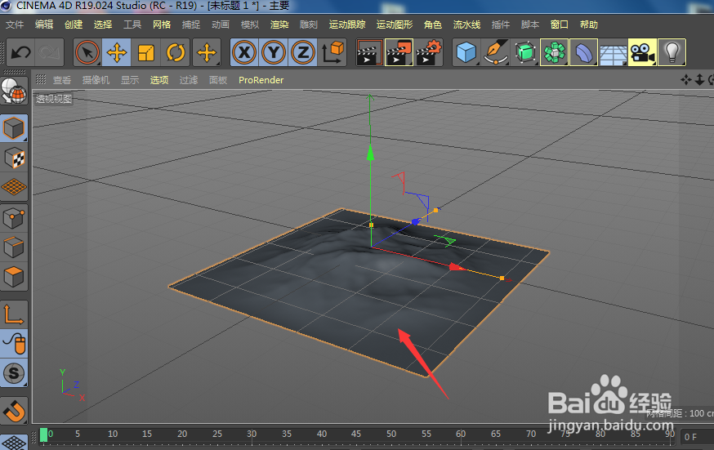Open the viewport 摄像机 menu
This screenshot has height=450, width=714.
click(x=96, y=80)
